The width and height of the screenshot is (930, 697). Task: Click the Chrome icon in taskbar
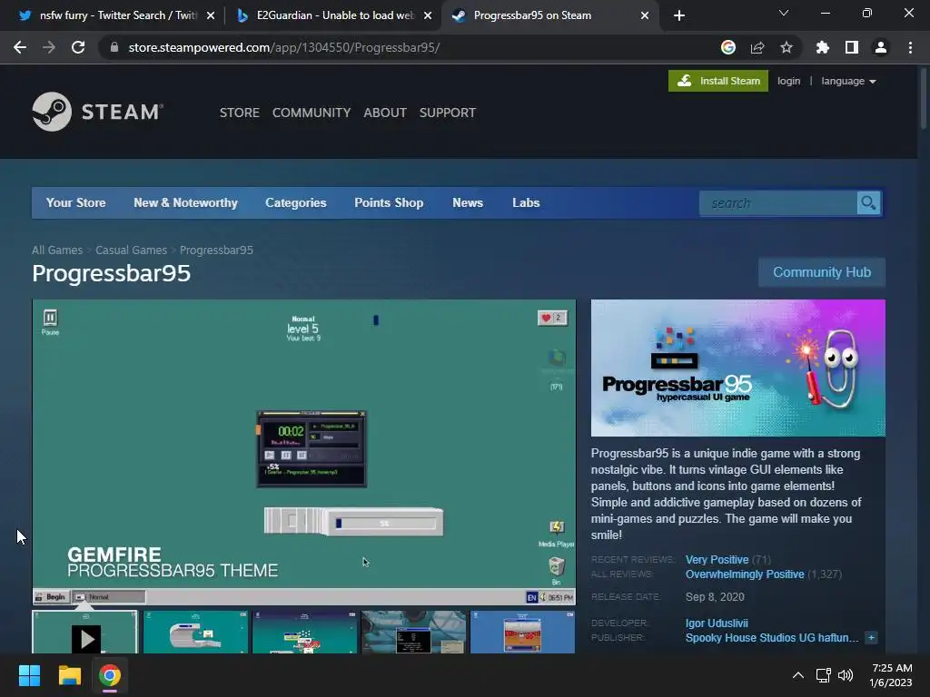(x=110, y=675)
